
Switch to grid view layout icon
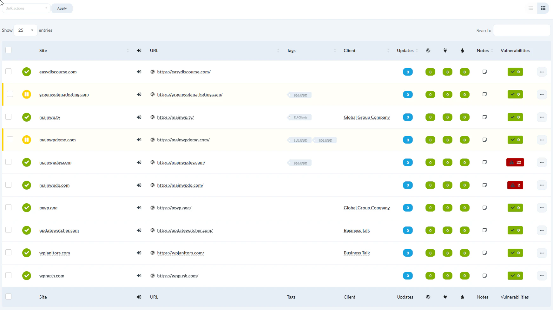543,8
